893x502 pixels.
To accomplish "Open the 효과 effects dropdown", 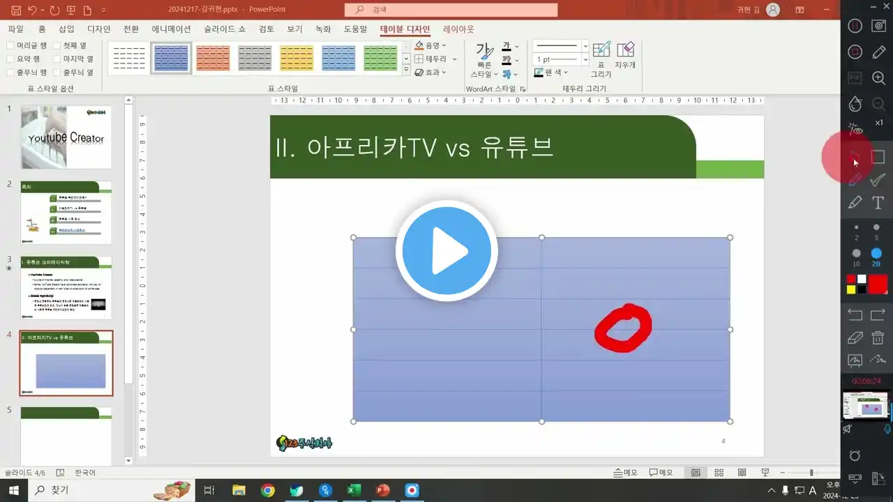I will click(x=430, y=72).
